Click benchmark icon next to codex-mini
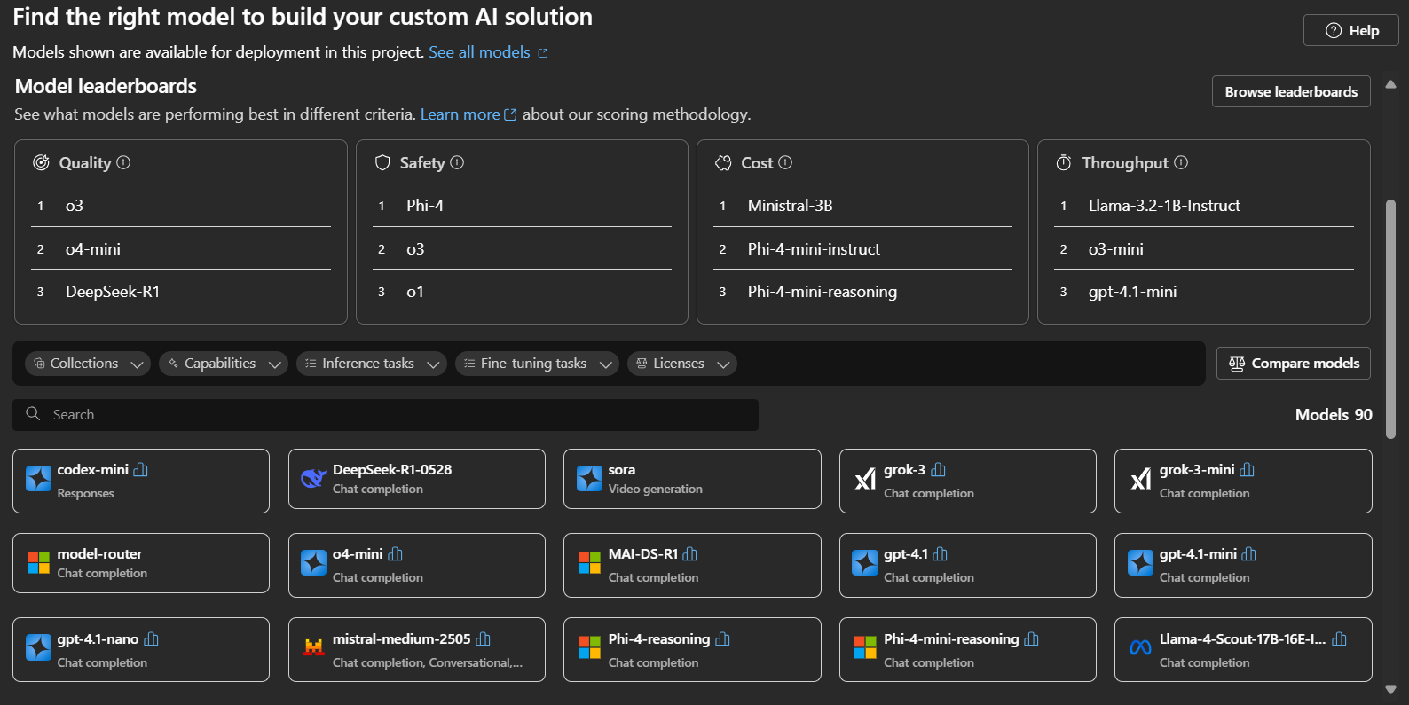 tap(140, 469)
